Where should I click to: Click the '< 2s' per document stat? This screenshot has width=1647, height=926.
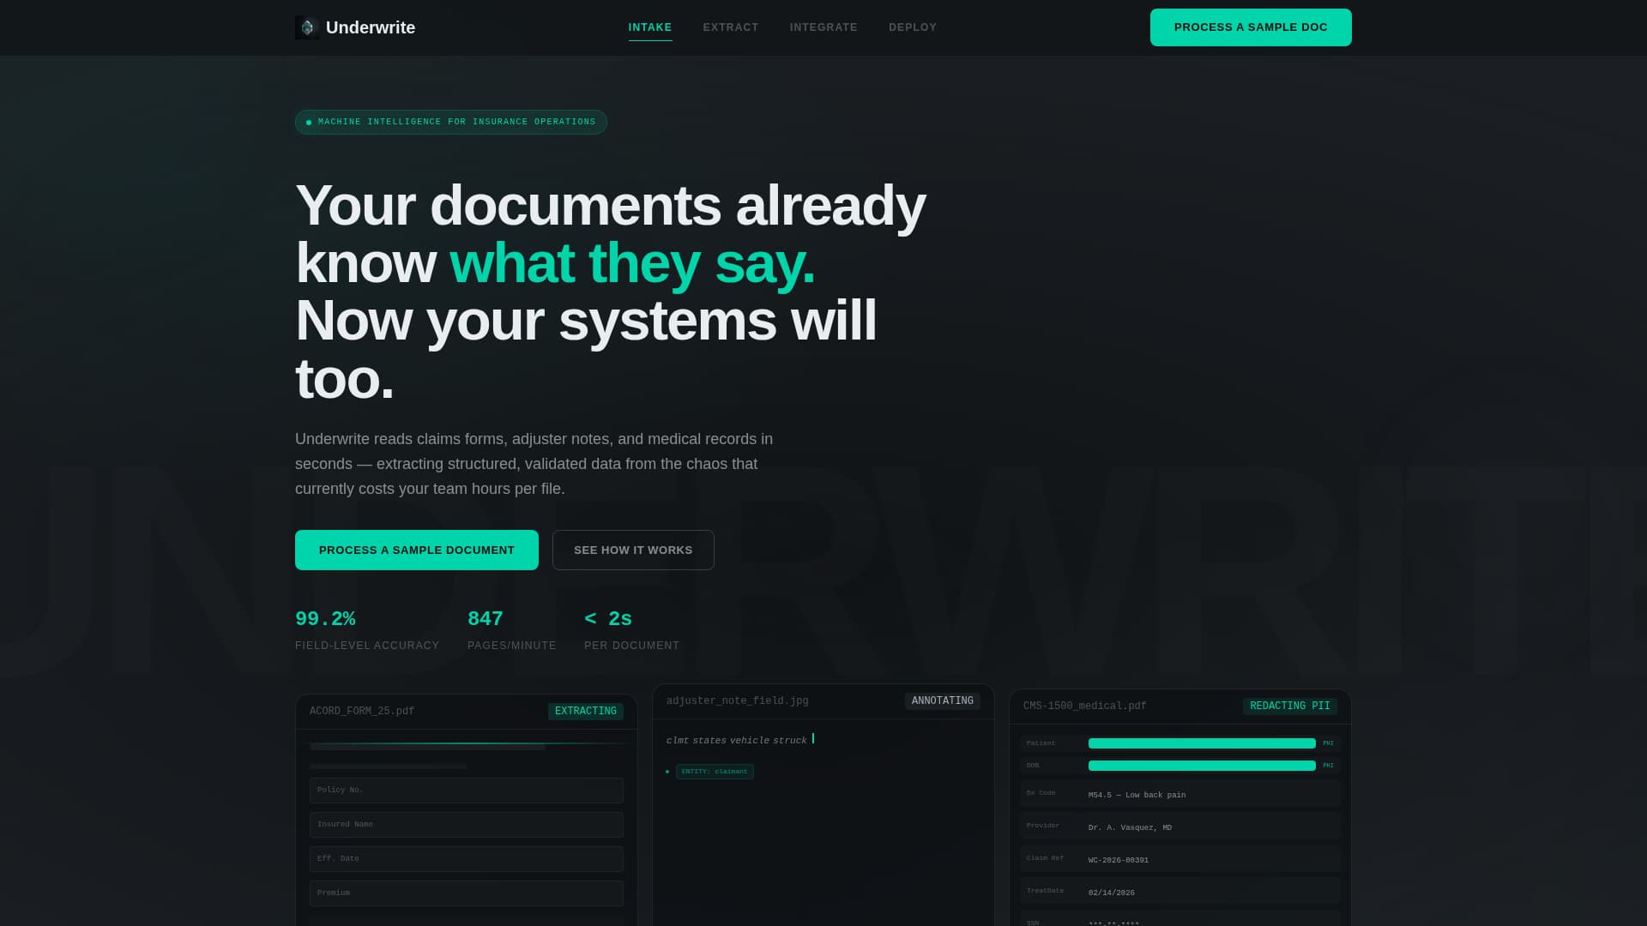(x=608, y=618)
